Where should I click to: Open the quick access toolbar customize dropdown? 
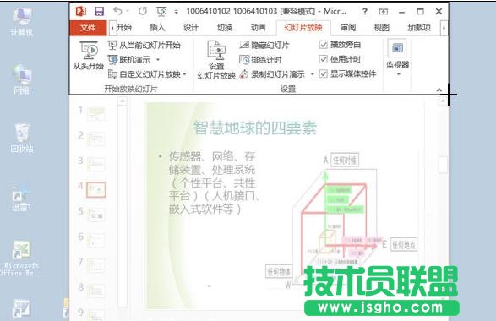[177, 12]
